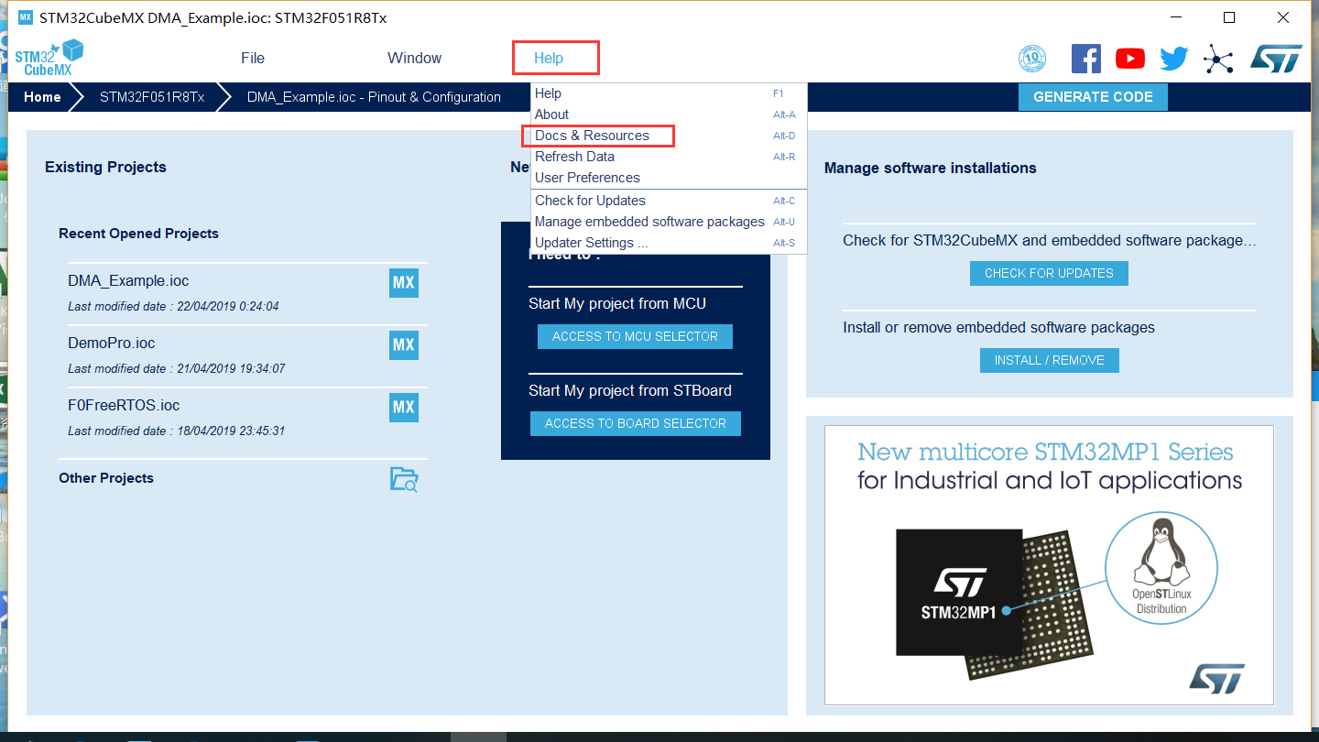
Task: Open DemoPro.ioc via its MX icon
Action: 403,345
